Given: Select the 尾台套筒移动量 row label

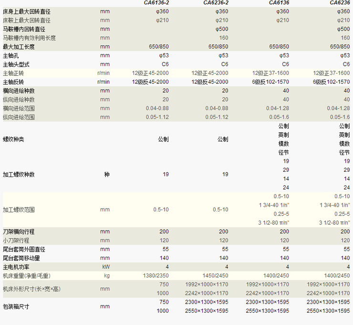Looking at the screenshot, I should tap(21, 258).
